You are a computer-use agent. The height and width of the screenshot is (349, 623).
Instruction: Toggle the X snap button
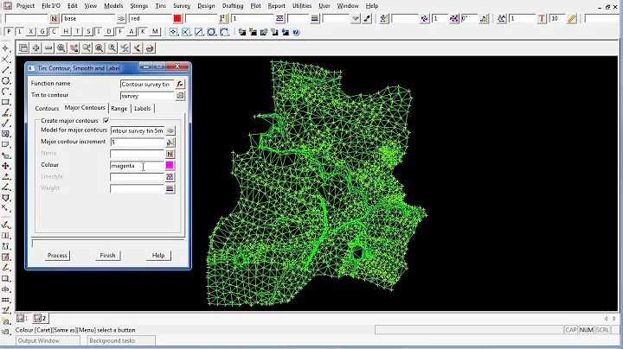(x=31, y=32)
